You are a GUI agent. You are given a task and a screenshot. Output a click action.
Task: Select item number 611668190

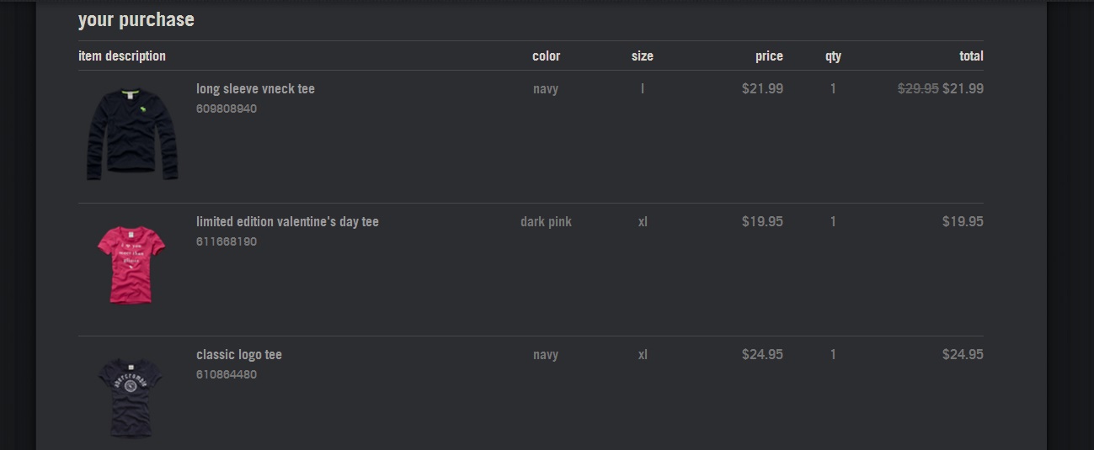227,241
